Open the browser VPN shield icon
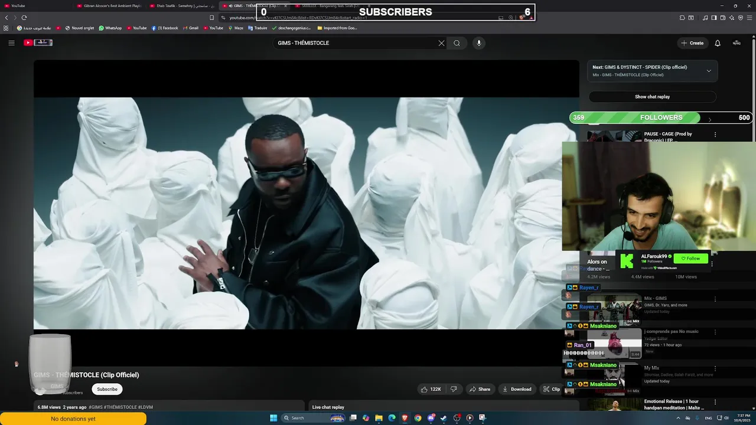756x425 pixels. click(x=741, y=18)
